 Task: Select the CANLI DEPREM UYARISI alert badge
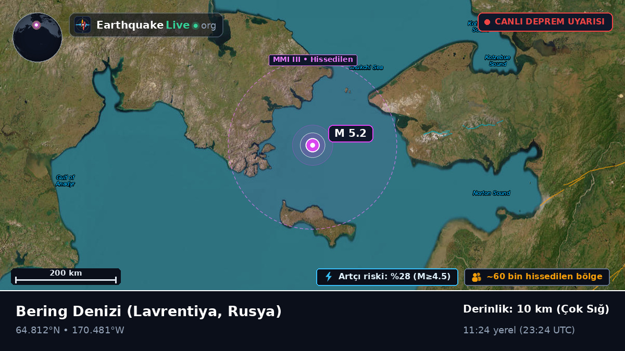[545, 22]
